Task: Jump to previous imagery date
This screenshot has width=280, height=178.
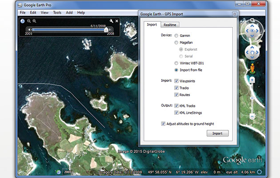Action: point(29,29)
